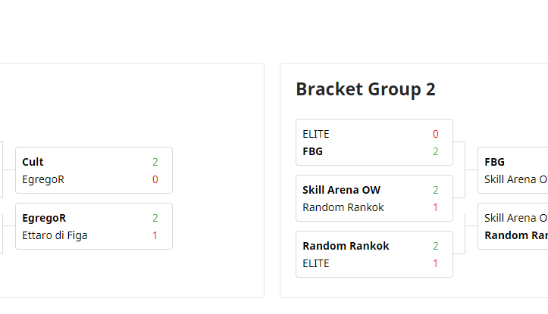Click Ettaro di Figa's score of 1
The width and height of the screenshot is (548, 314).
(155, 235)
